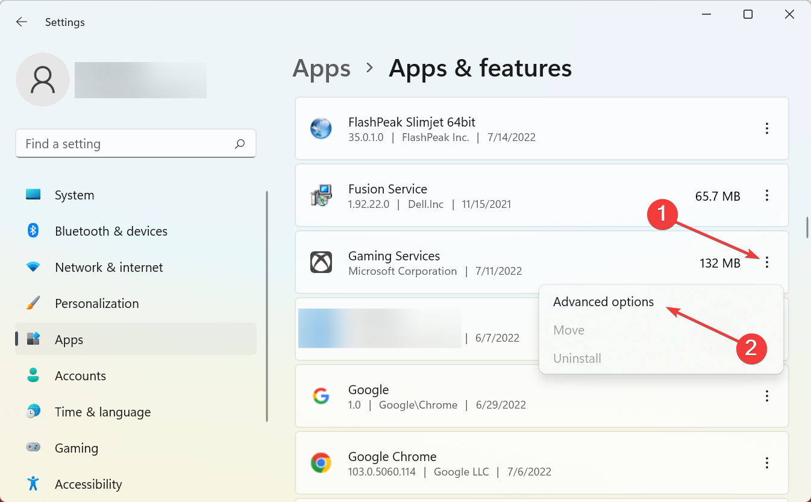Viewport: 811px width, 502px height.
Task: Maximize the Settings window
Action: (x=748, y=14)
